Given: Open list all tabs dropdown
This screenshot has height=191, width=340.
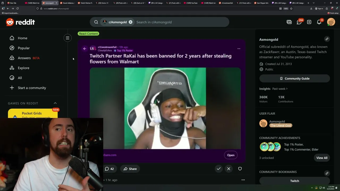Looking at the screenshot, I should (314, 3).
